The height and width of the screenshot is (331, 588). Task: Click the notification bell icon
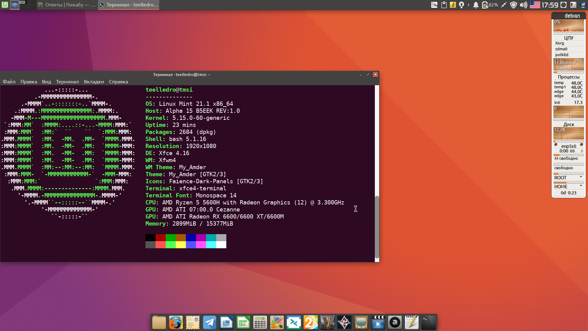[476, 5]
